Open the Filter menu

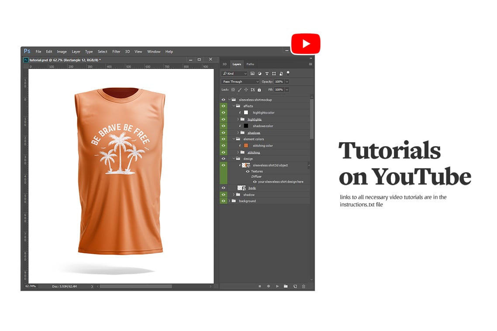tap(116, 51)
